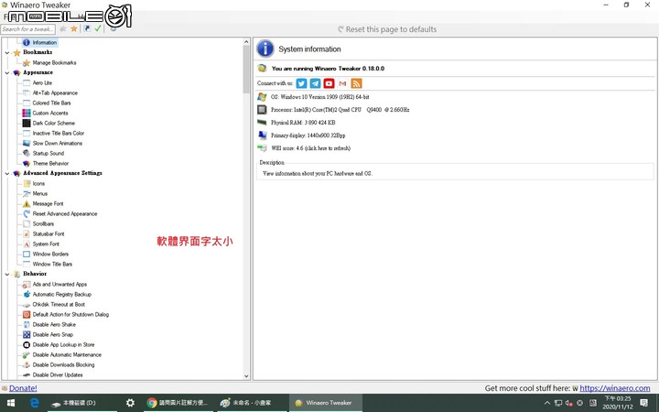Select Disable Automatic Maintenance item
Viewport: 659px width, 412px height.
click(x=67, y=355)
